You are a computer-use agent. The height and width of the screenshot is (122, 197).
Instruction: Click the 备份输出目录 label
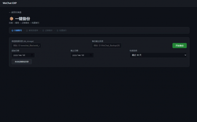pos(98,41)
